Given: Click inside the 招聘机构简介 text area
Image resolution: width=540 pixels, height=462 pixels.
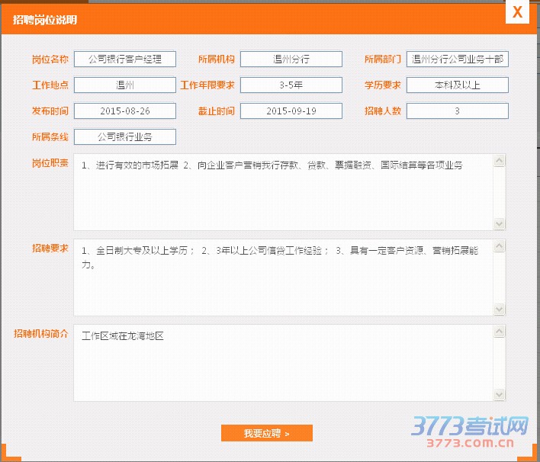Looking at the screenshot, I should click(284, 364).
